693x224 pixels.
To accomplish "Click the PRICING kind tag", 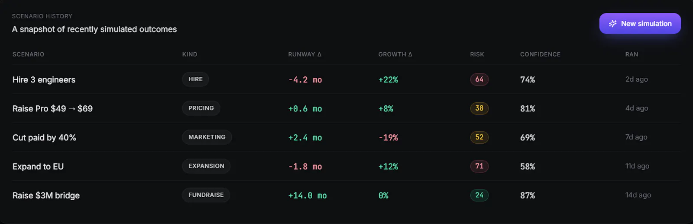I will (201, 108).
